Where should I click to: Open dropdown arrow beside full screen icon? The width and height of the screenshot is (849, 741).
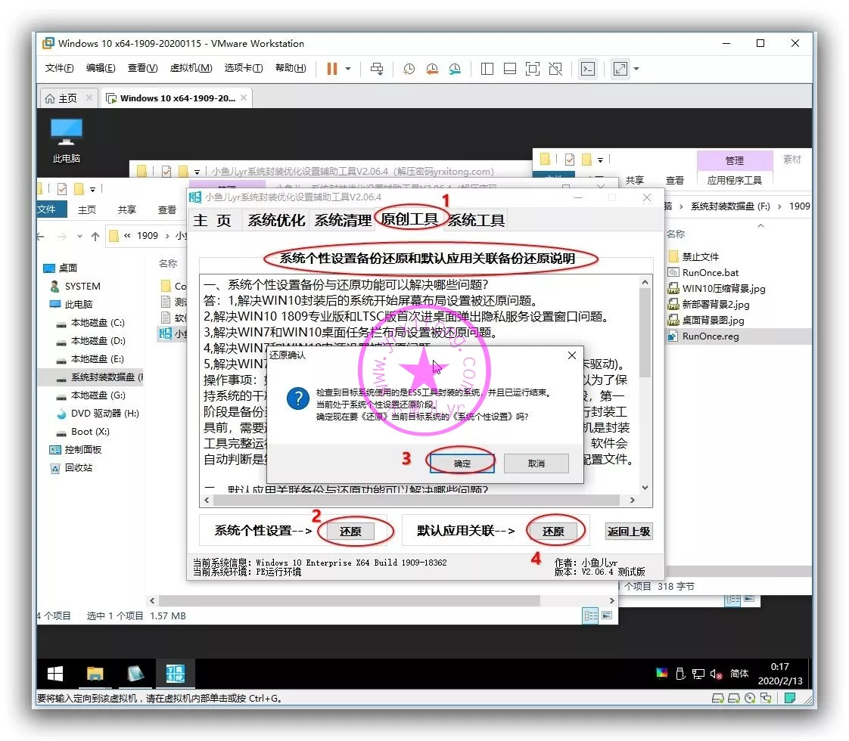(636, 69)
